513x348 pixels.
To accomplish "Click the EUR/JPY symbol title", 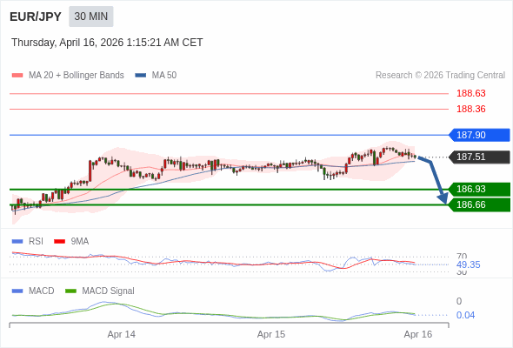I will (x=36, y=17).
